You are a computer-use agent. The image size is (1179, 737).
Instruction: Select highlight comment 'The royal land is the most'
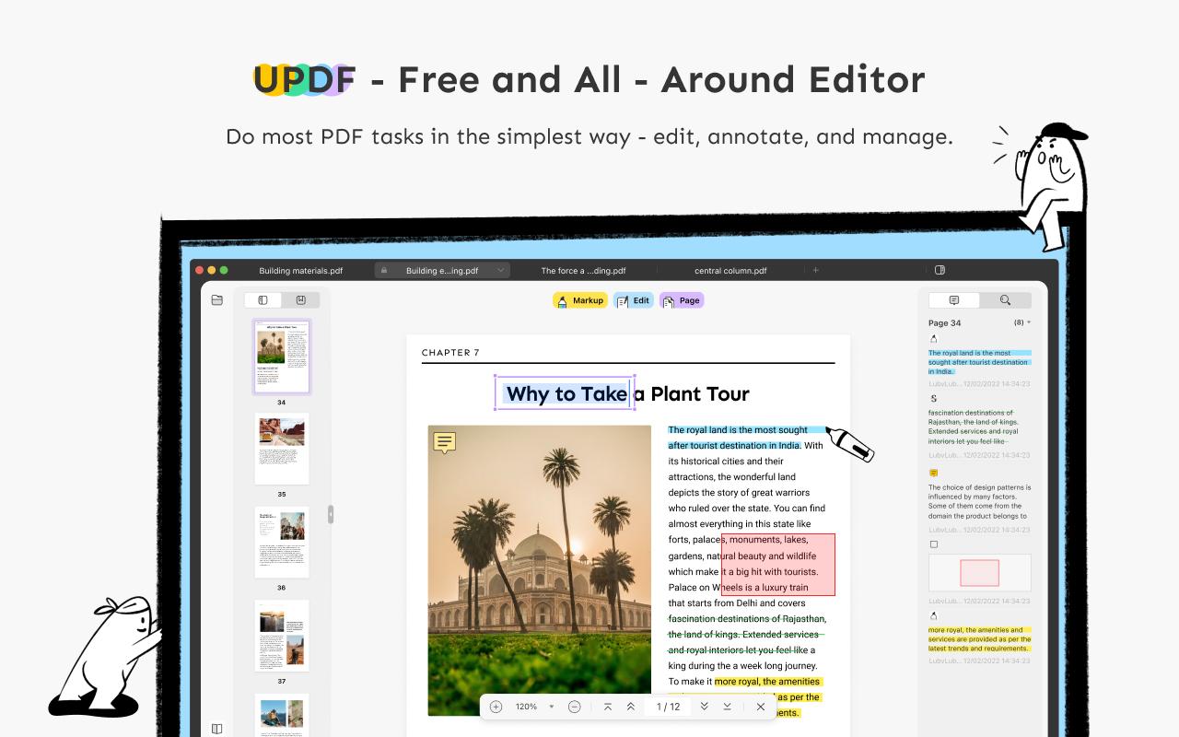coord(979,362)
